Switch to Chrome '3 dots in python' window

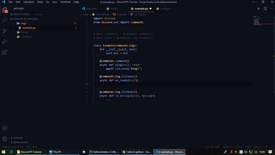tap(137, 152)
